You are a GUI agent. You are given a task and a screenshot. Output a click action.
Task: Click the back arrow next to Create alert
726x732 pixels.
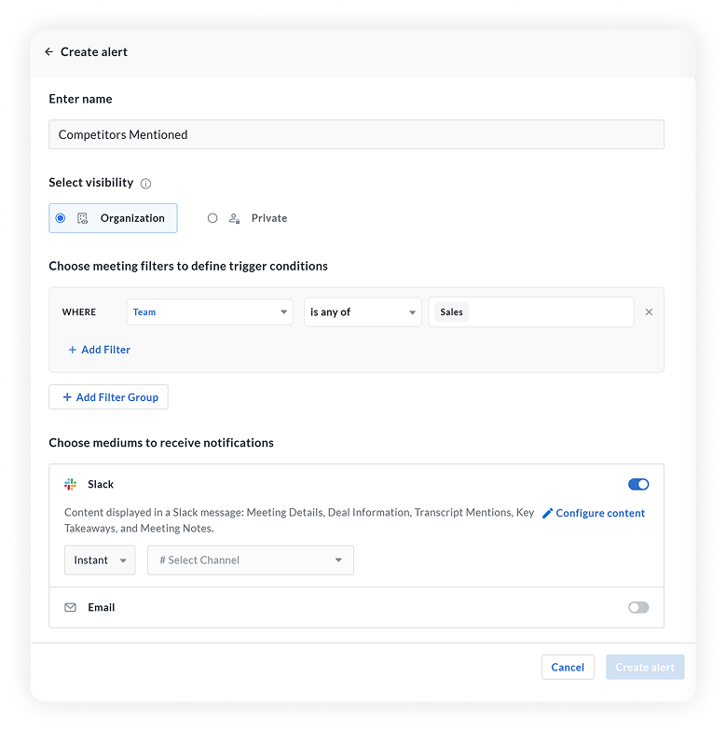(x=48, y=52)
